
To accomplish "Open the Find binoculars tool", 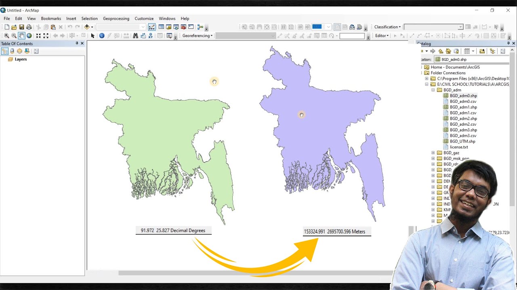I will 135,36.
